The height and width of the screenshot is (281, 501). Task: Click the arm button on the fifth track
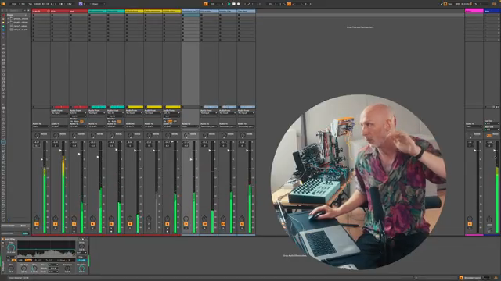click(x=111, y=232)
